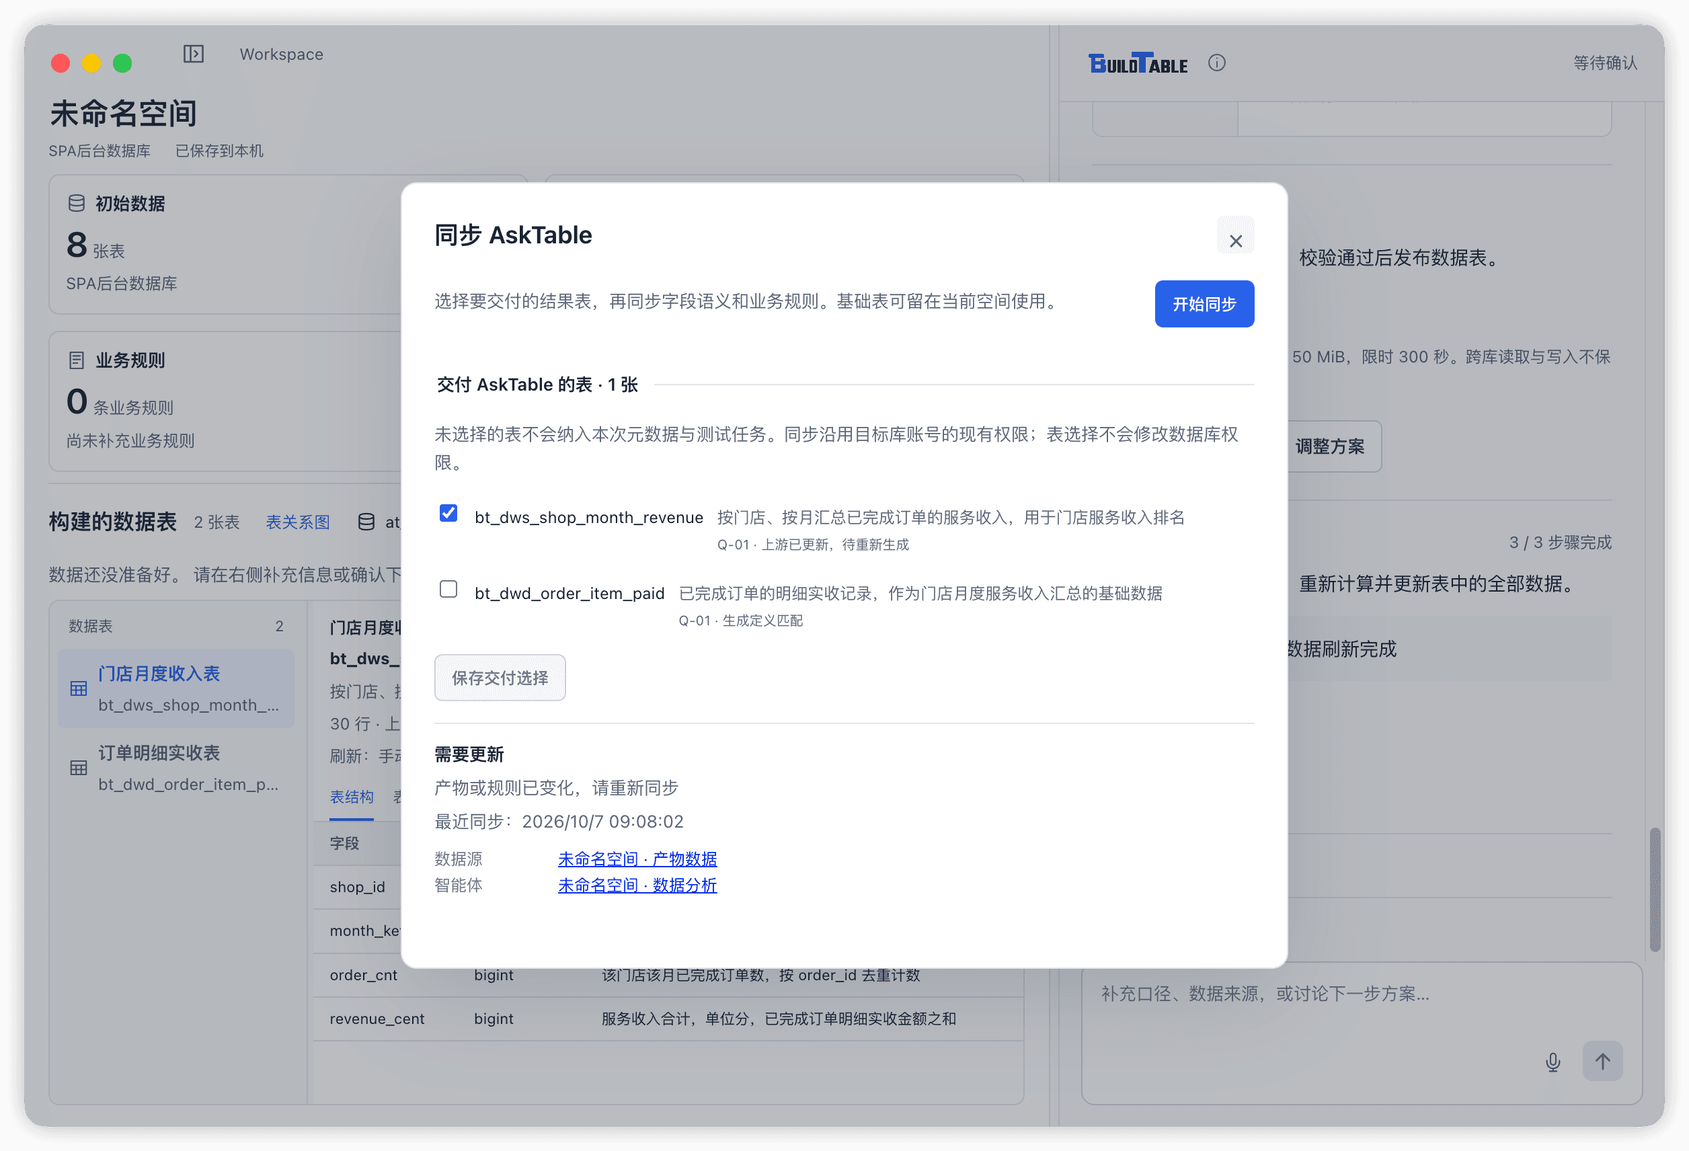Click the right panel scrollbar
Screen dimensions: 1689x1151
(x=1655, y=889)
